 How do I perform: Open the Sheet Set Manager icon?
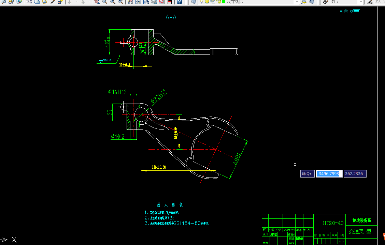[x=154, y=1]
